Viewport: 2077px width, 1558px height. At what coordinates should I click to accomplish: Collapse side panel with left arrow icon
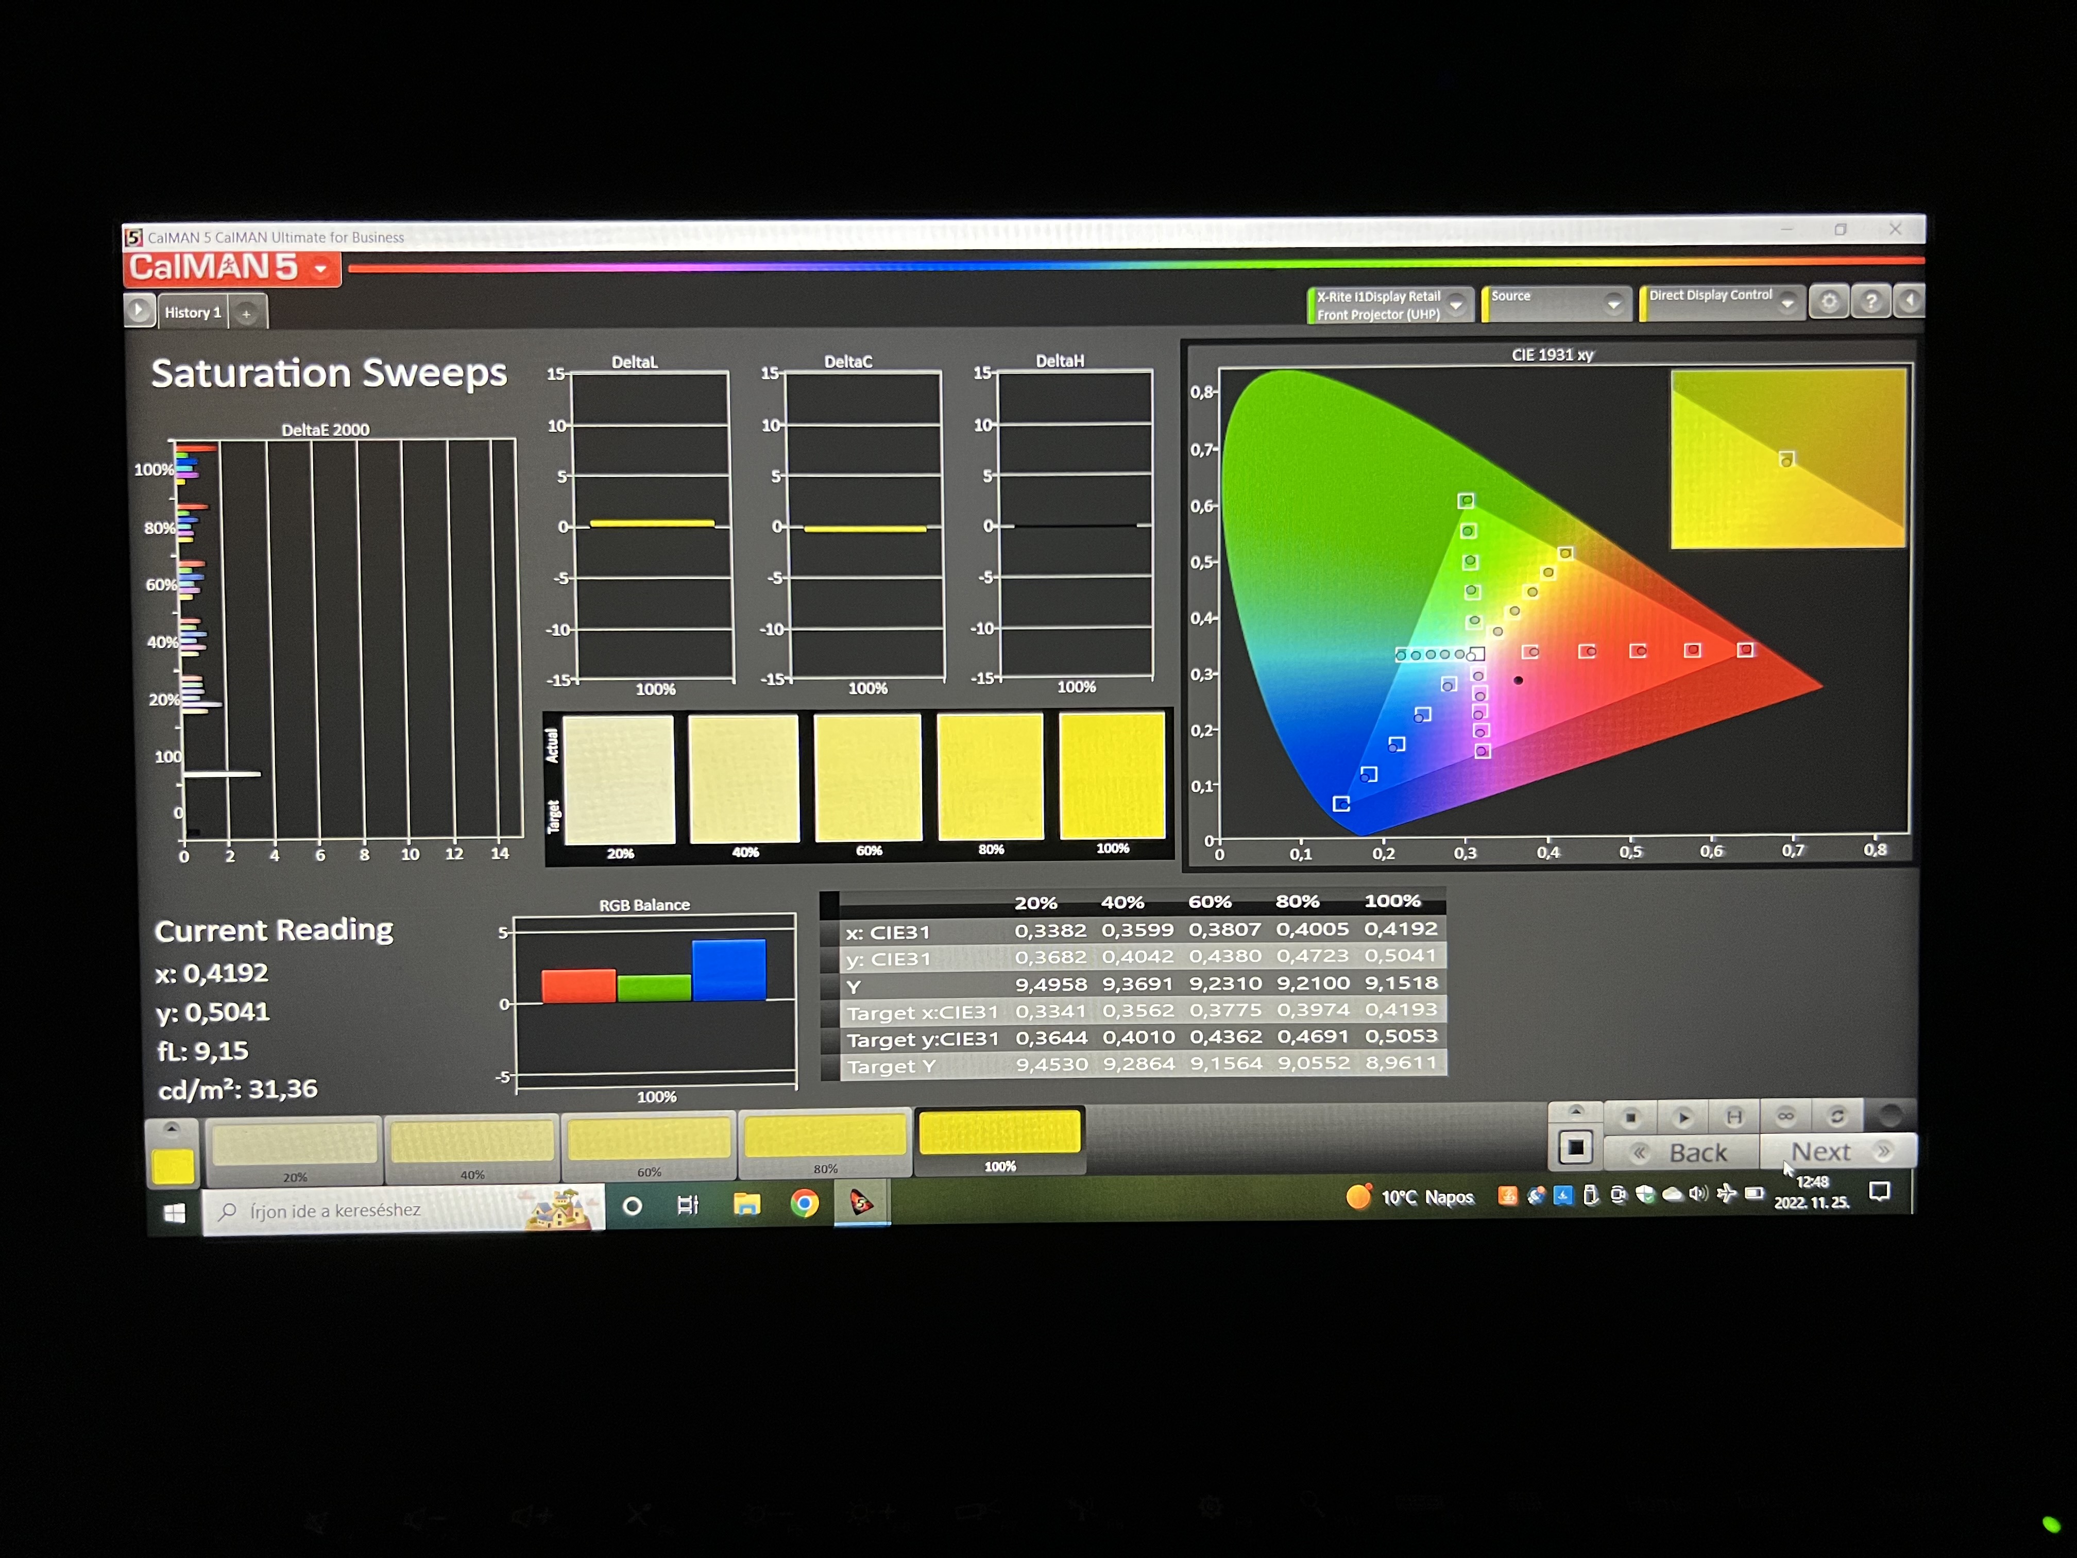[1909, 301]
